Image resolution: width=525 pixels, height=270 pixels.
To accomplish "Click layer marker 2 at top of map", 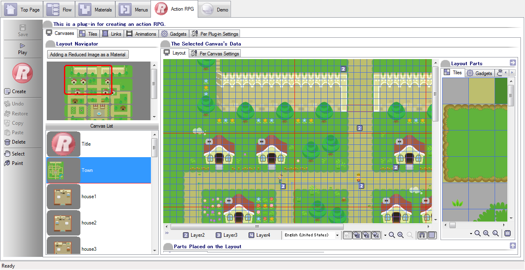I will [x=343, y=69].
